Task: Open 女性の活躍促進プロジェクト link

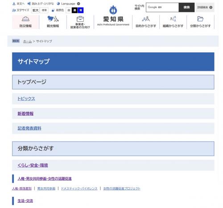Action: pos(122,188)
